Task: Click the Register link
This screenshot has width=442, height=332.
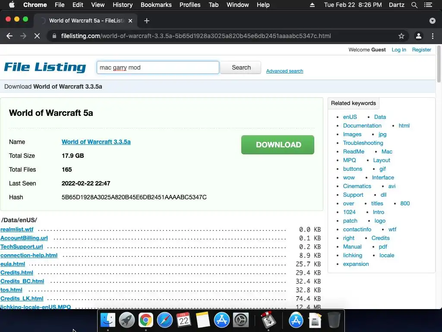Action: tap(421, 50)
